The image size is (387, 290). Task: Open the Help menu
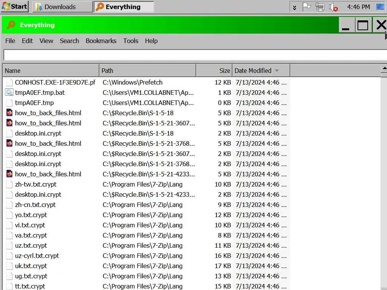151,41
